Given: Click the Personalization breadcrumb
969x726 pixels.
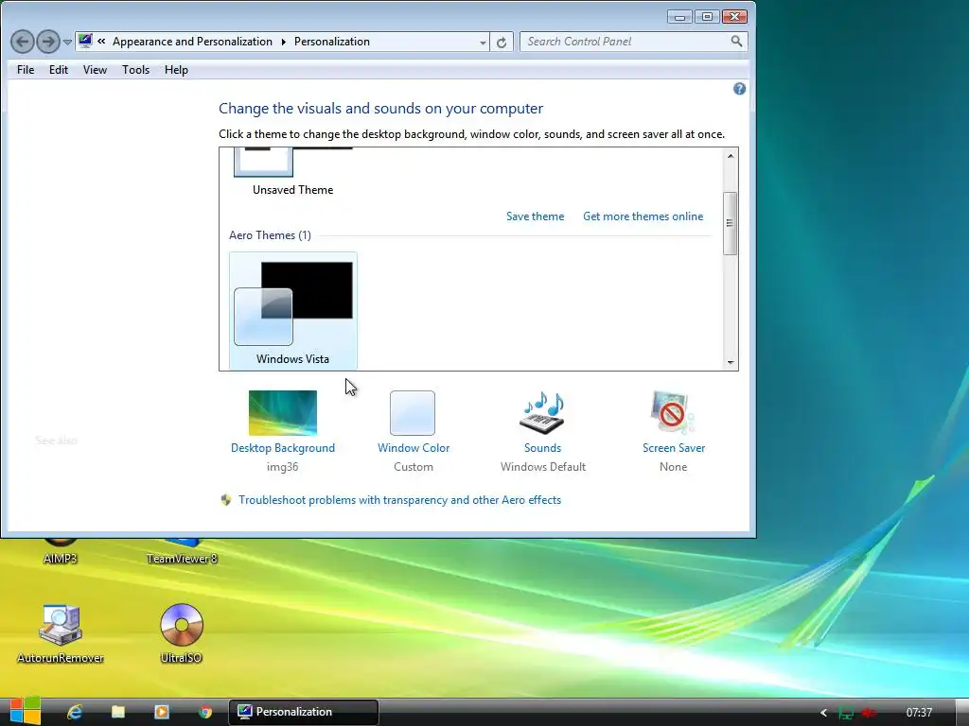Looking at the screenshot, I should point(332,42).
